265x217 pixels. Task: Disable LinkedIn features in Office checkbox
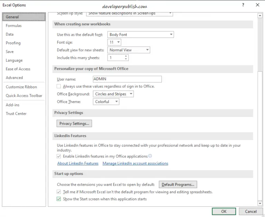(x=59, y=156)
